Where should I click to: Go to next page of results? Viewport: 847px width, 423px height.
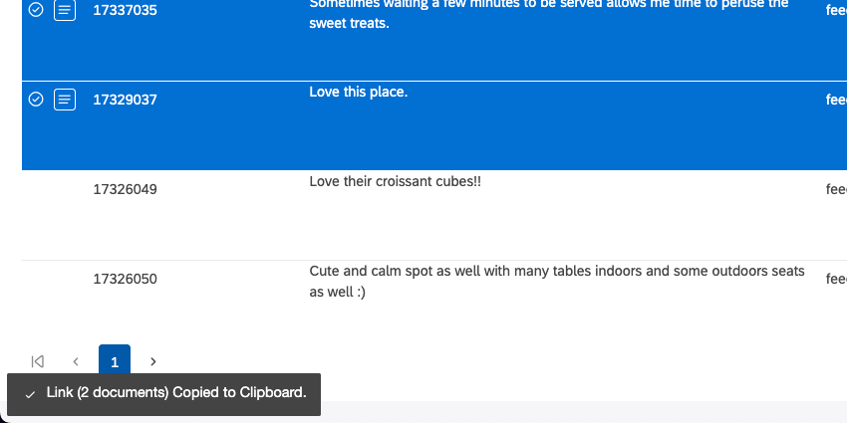(x=152, y=361)
